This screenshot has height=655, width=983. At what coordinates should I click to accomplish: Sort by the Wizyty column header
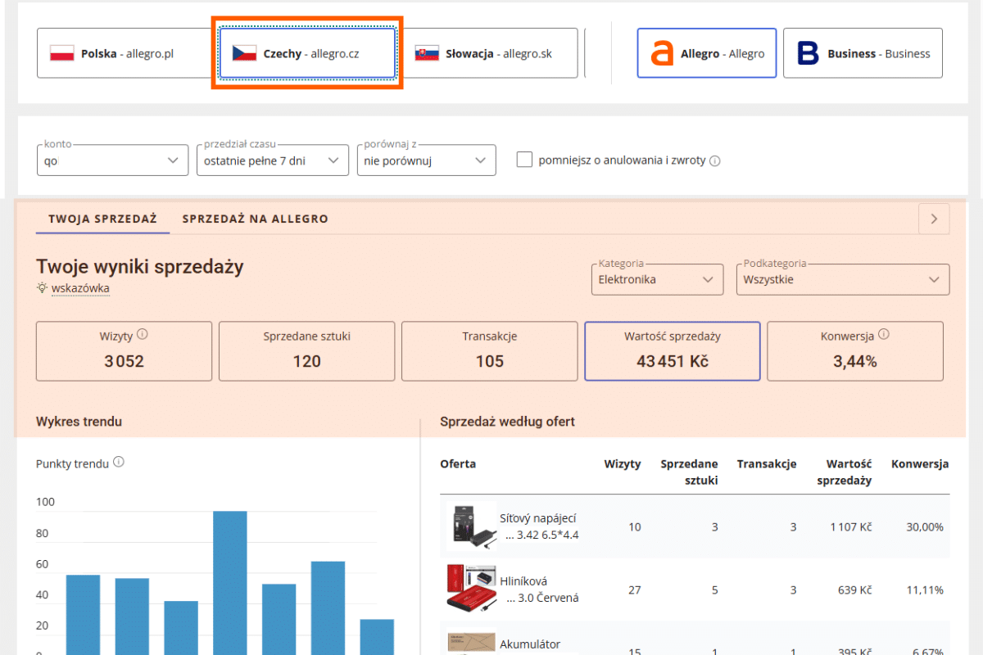point(623,463)
